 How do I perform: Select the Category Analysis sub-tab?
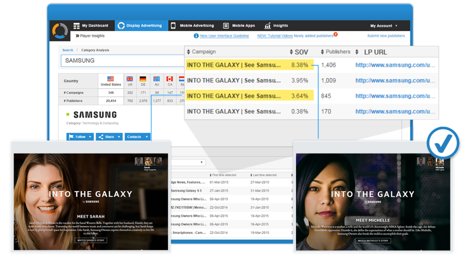coord(95,50)
